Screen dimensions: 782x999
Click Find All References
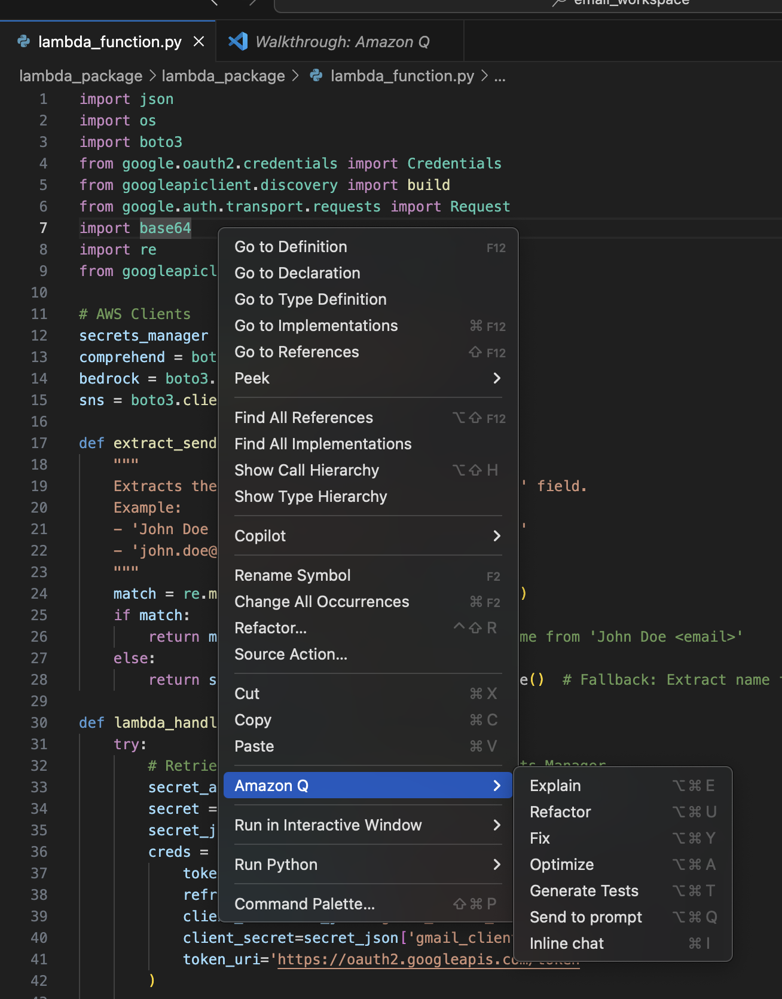pos(303,418)
